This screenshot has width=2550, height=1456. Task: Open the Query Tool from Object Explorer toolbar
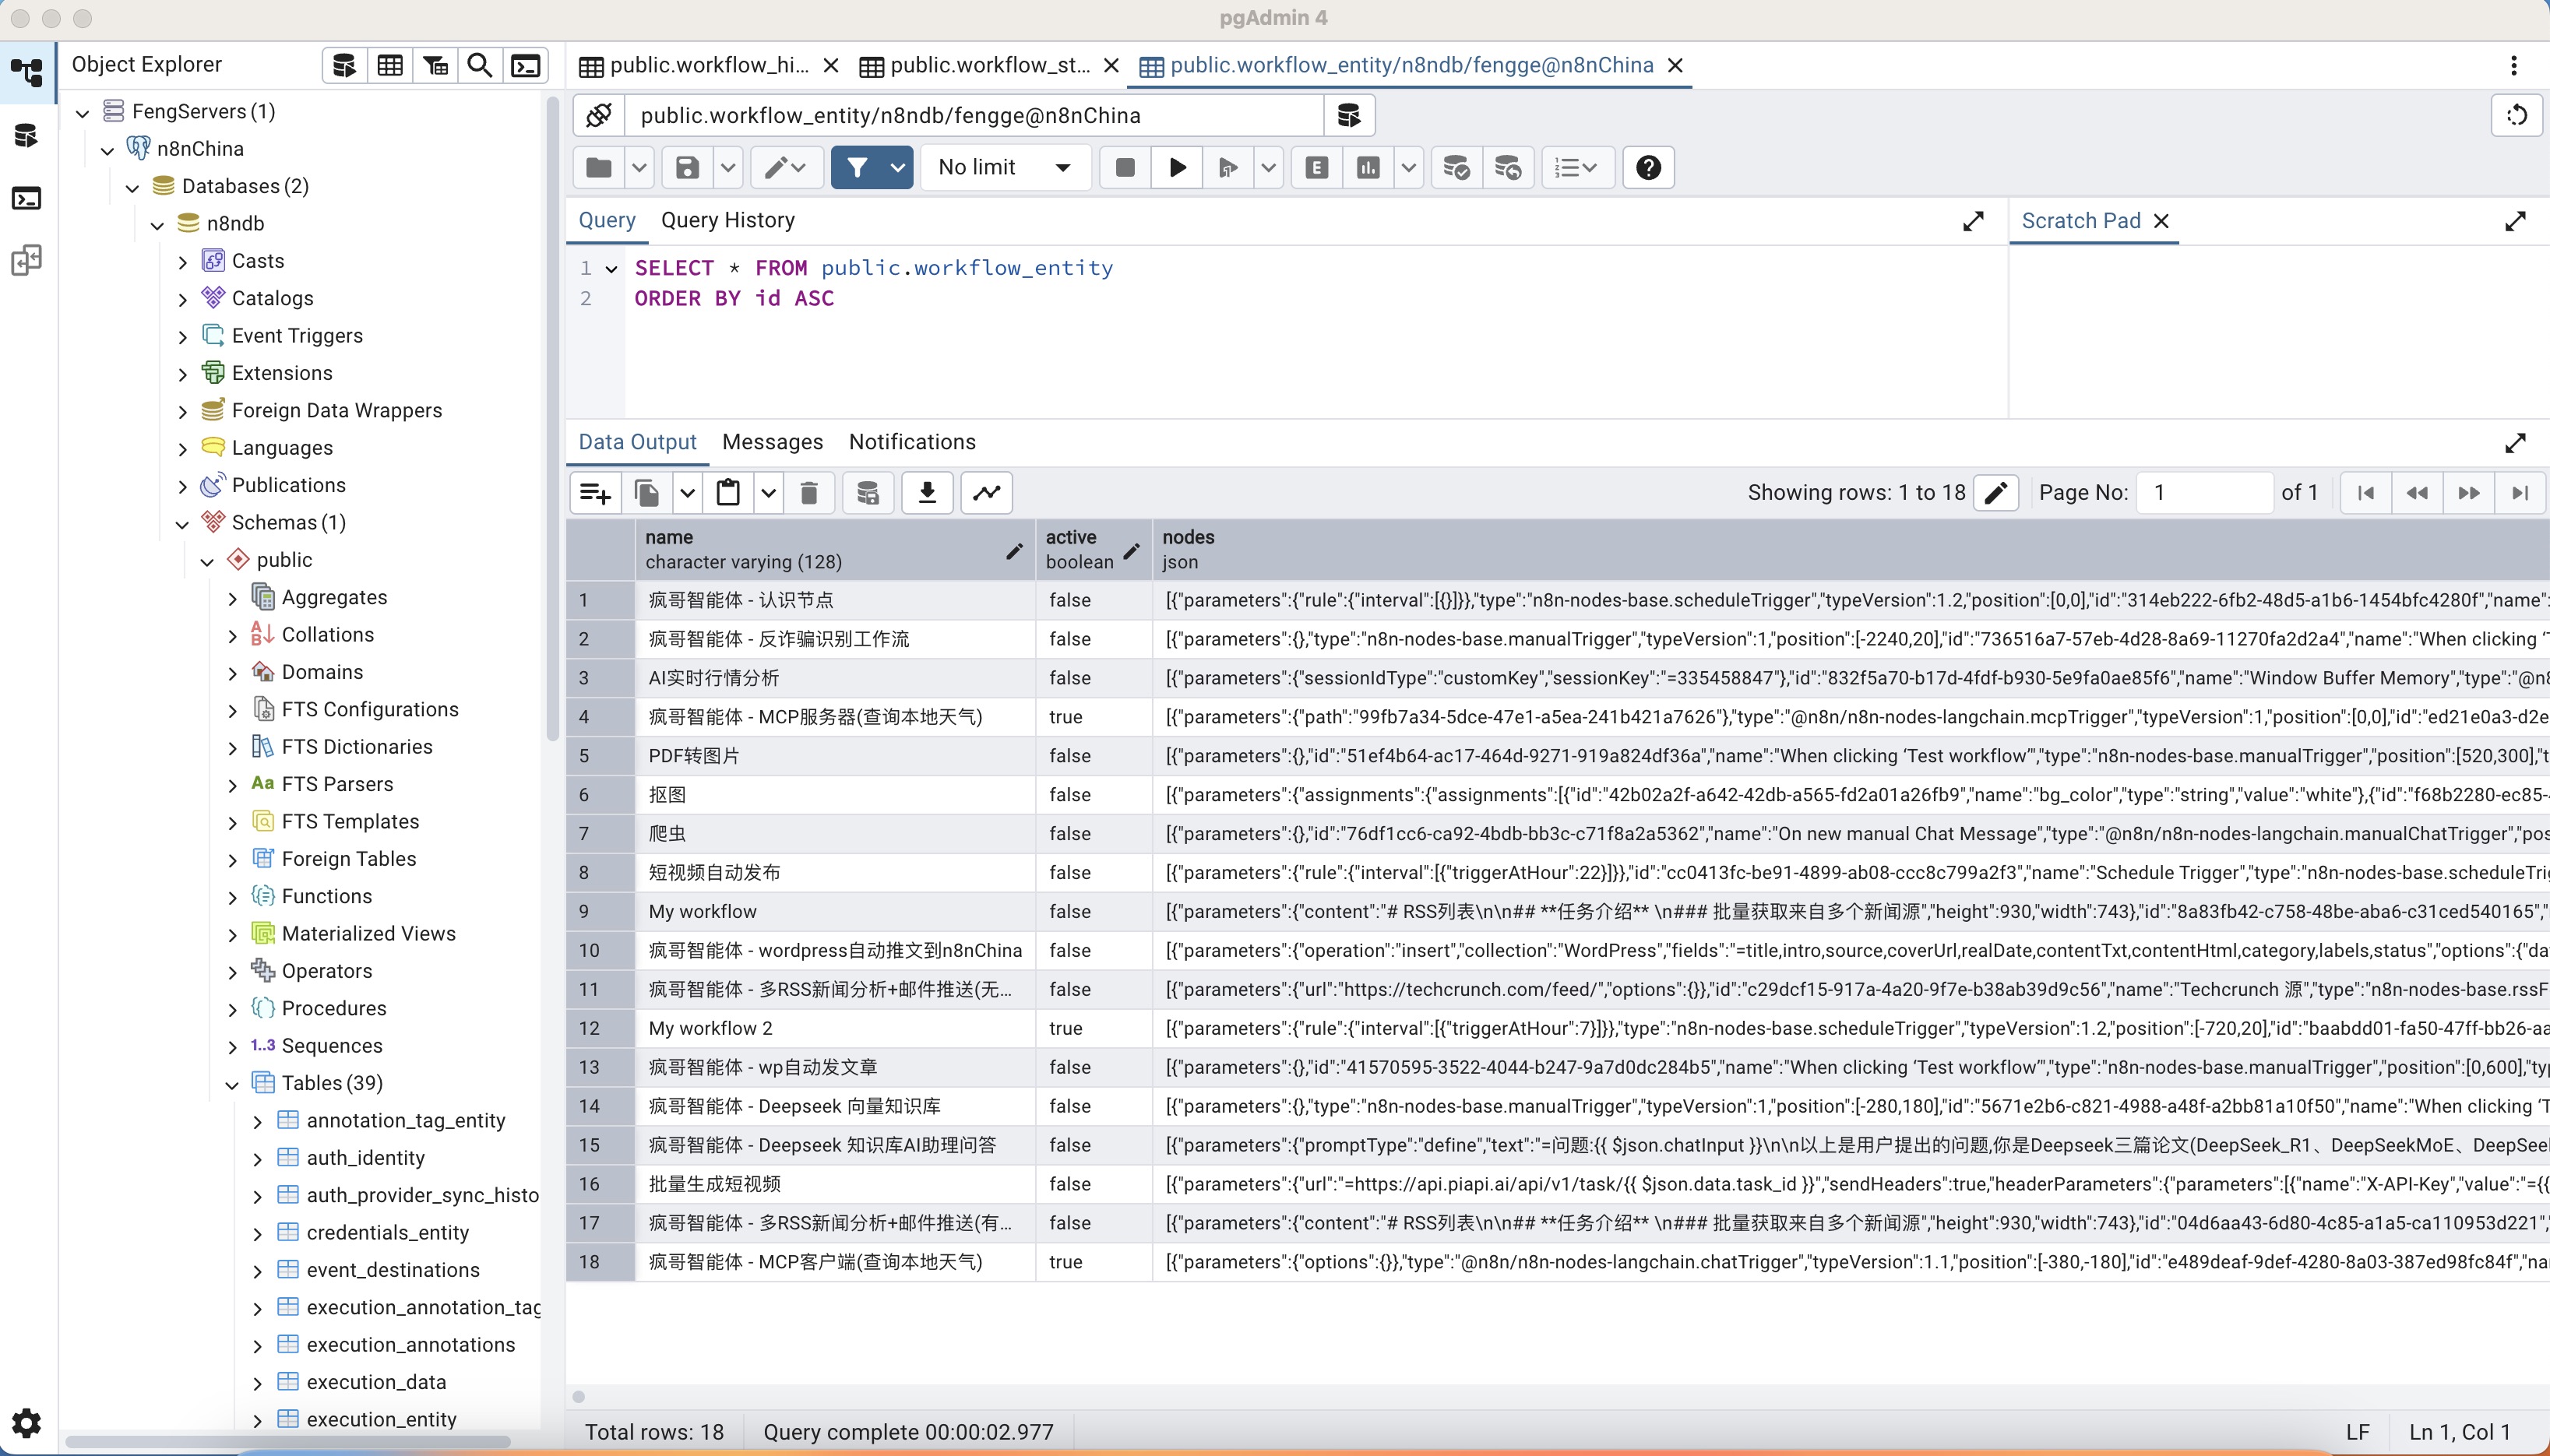(x=344, y=66)
